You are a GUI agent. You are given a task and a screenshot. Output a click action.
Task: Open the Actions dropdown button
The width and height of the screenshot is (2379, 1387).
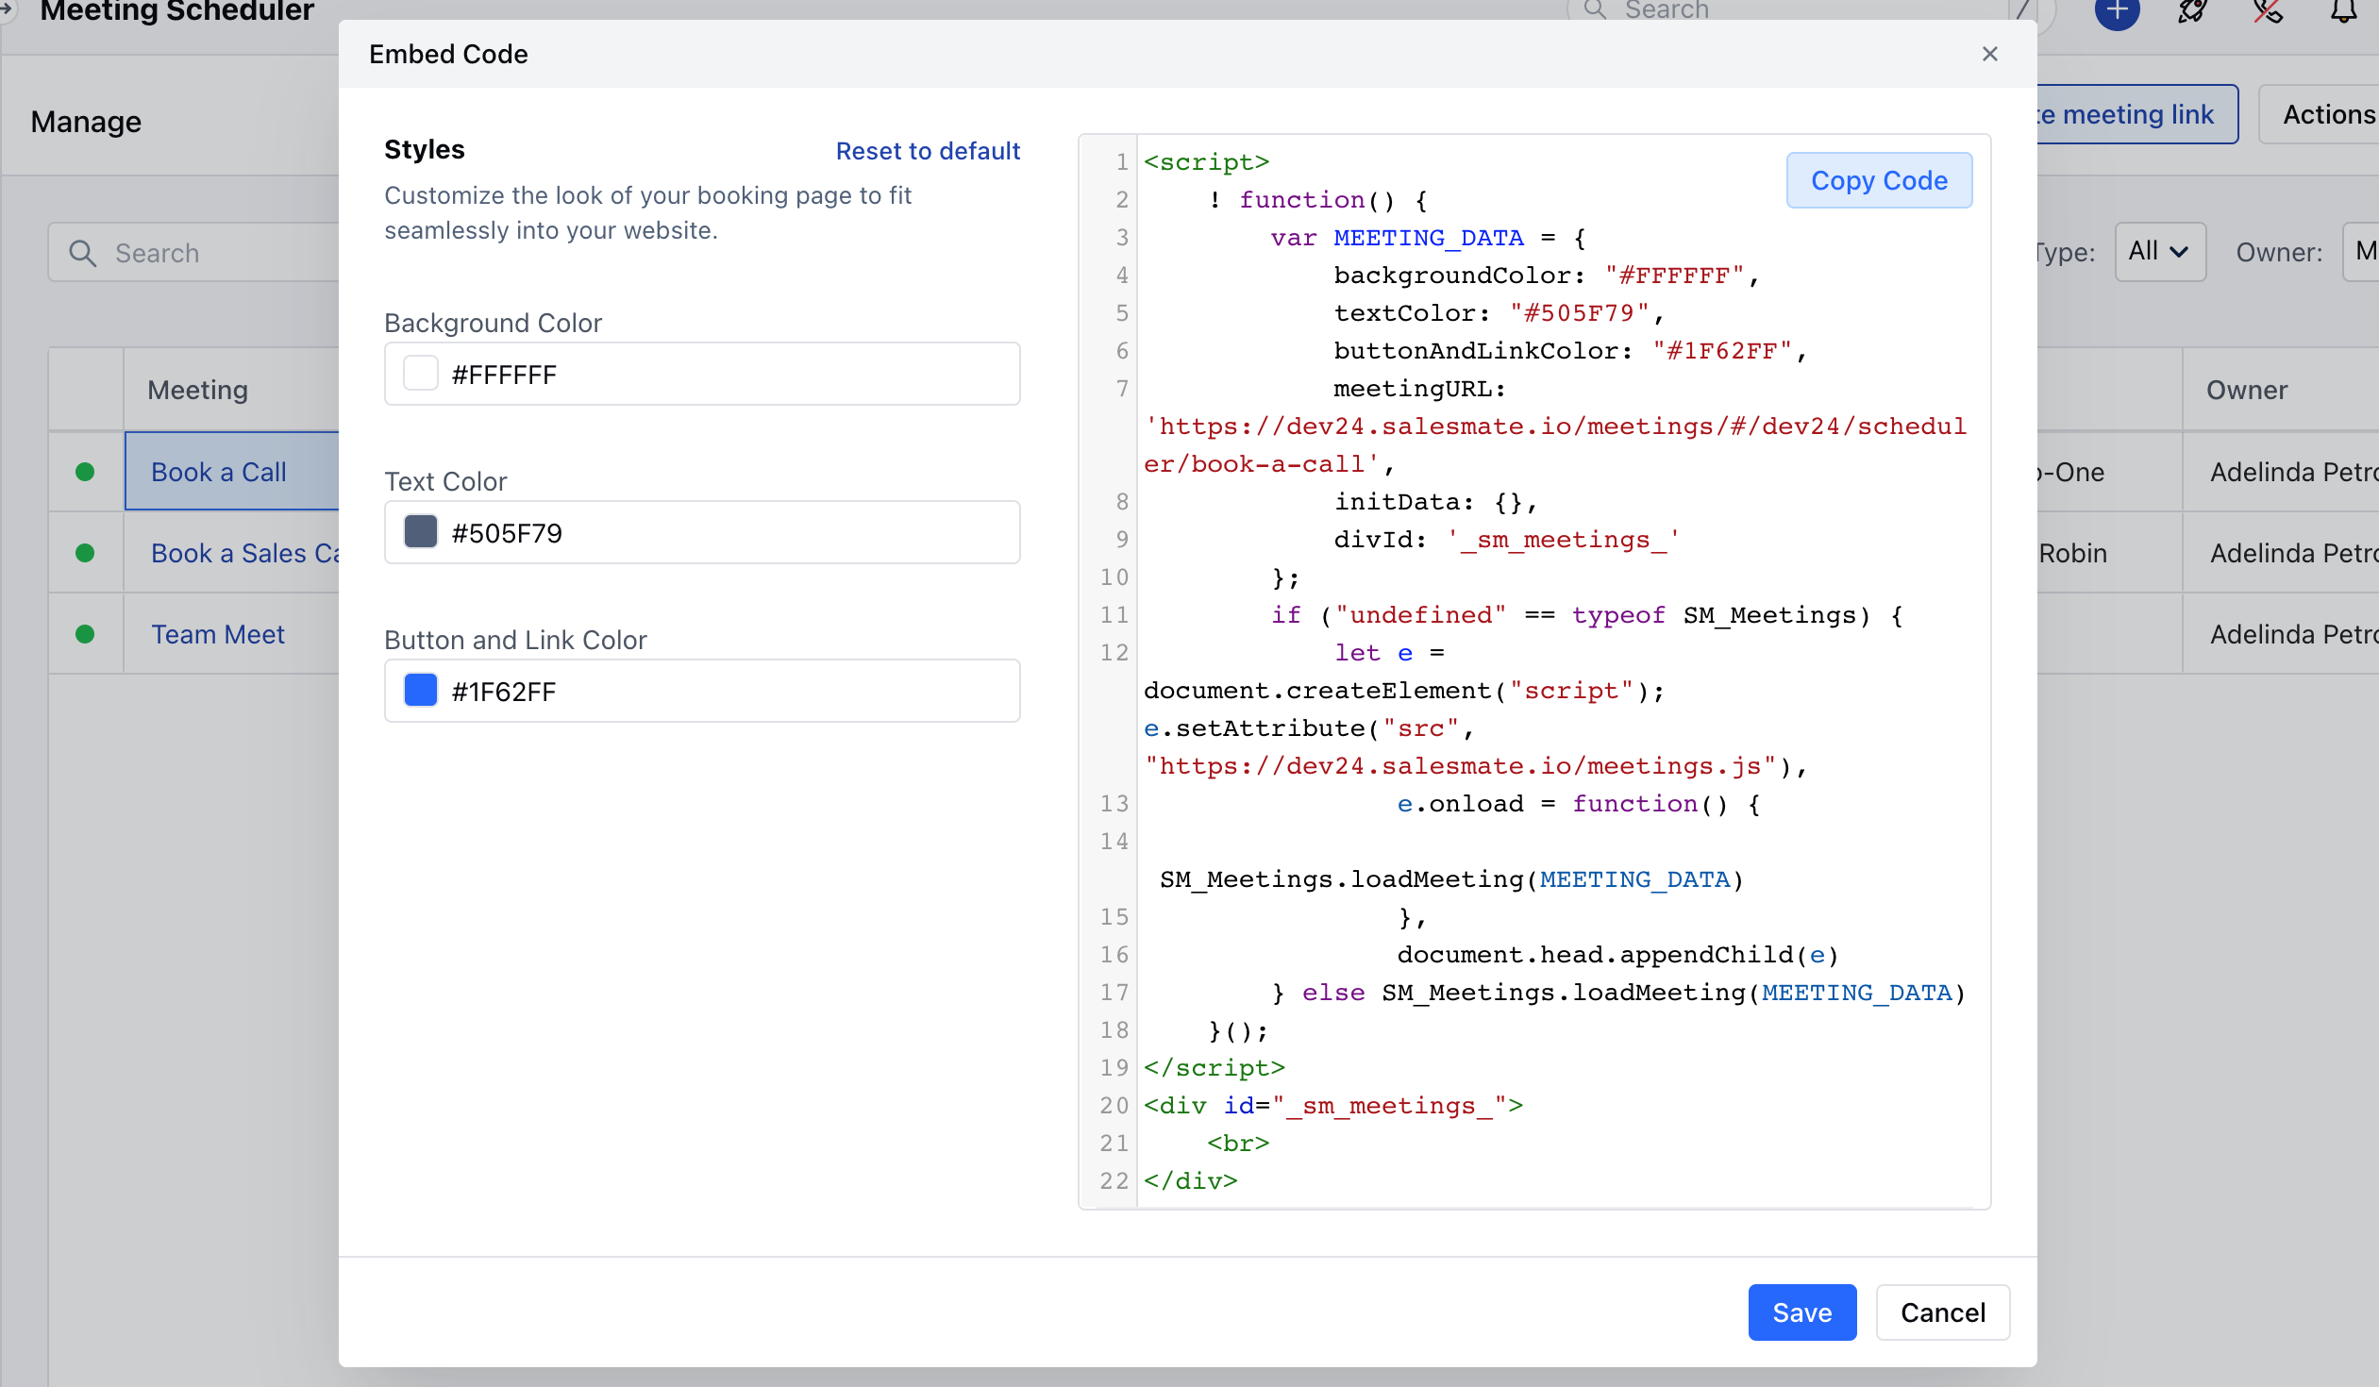(x=2327, y=115)
